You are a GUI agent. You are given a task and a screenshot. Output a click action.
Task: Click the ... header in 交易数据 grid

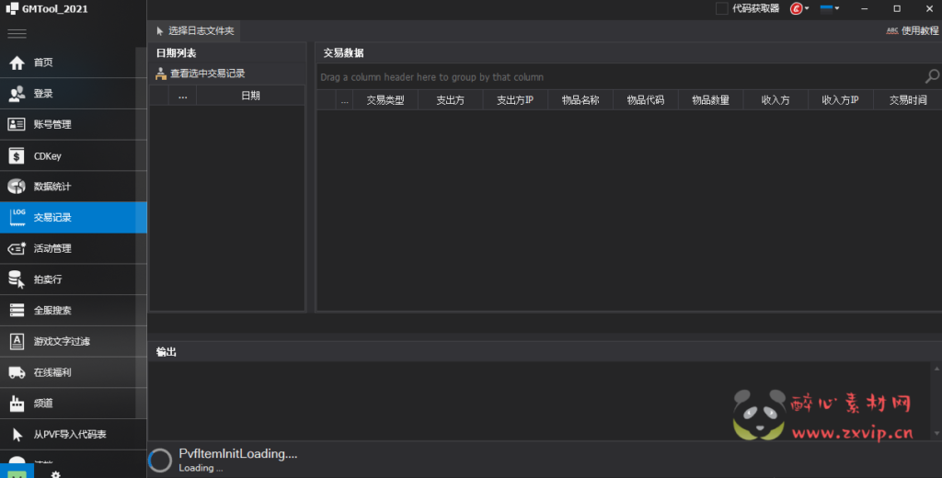(x=344, y=100)
